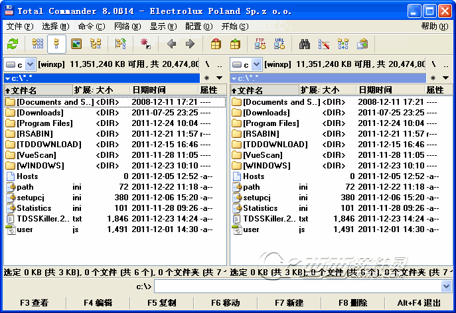Open the URL new FTP connection icon

coord(279,44)
